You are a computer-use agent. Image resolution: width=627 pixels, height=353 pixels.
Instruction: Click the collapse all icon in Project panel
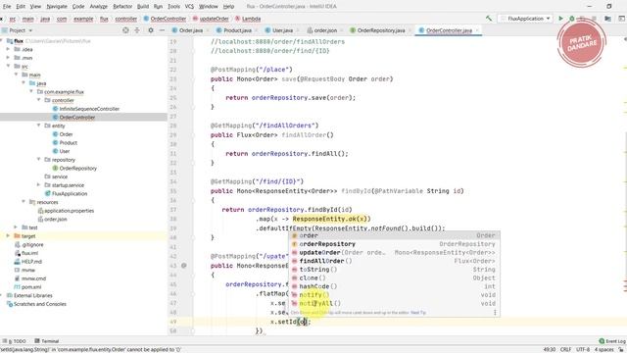point(137,30)
